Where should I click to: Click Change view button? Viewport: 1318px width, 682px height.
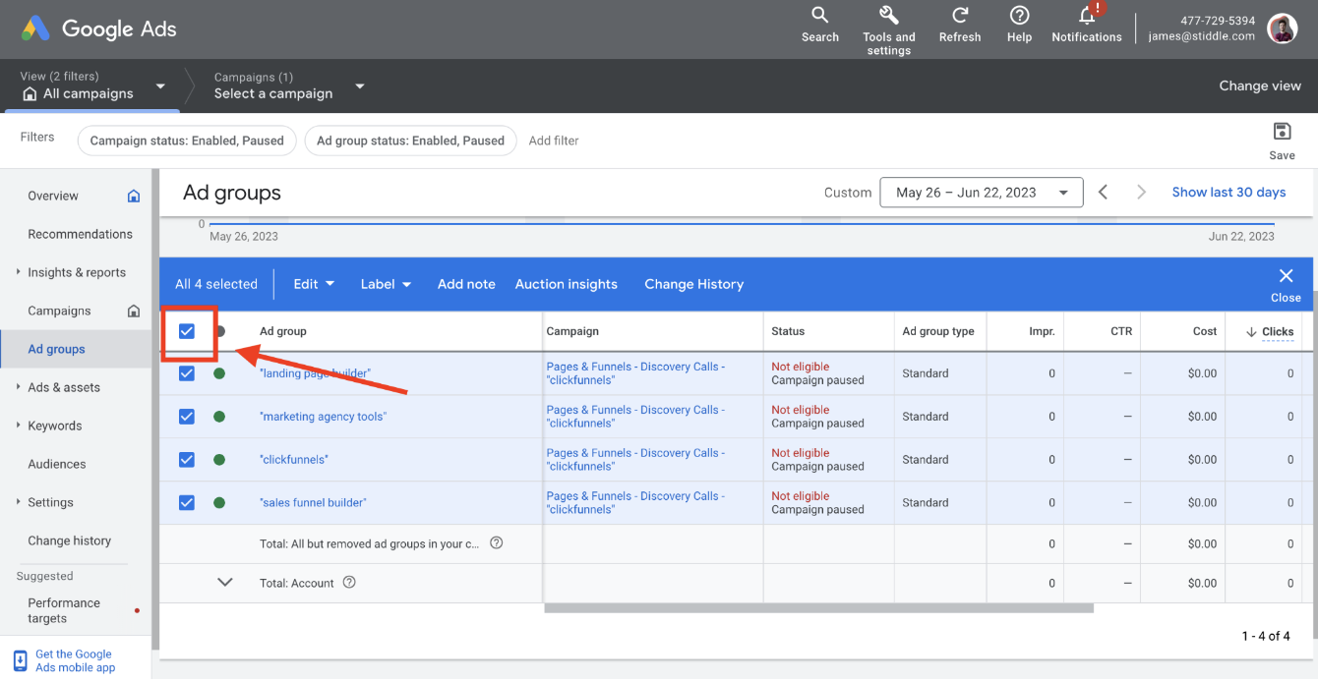click(x=1260, y=86)
